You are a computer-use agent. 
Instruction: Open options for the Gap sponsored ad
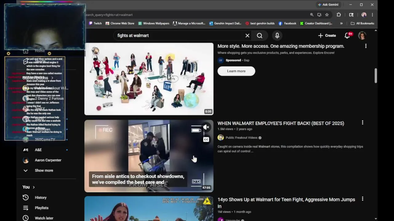(x=366, y=46)
